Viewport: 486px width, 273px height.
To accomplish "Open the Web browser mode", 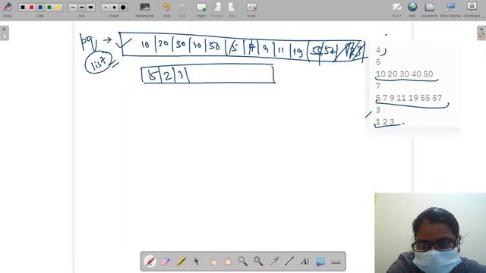I will [412, 9].
